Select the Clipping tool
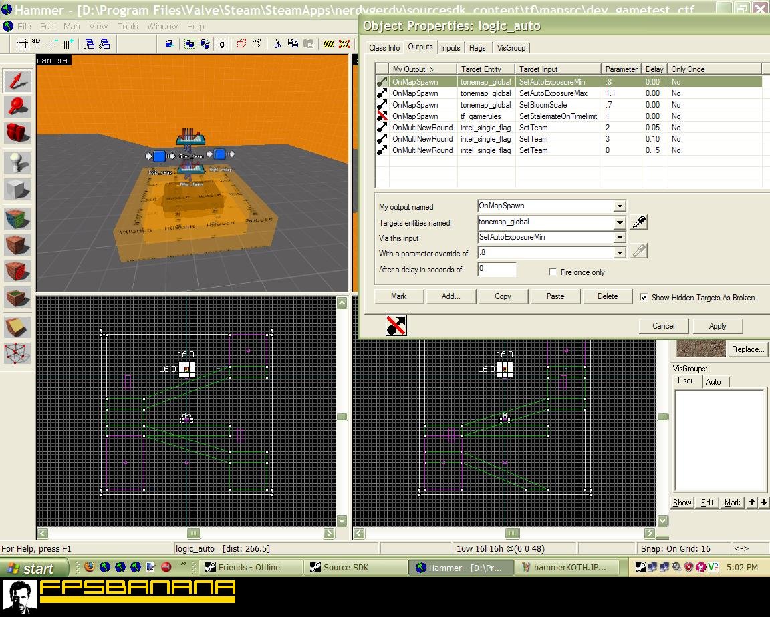Screen dimensions: 770x617 [17, 328]
